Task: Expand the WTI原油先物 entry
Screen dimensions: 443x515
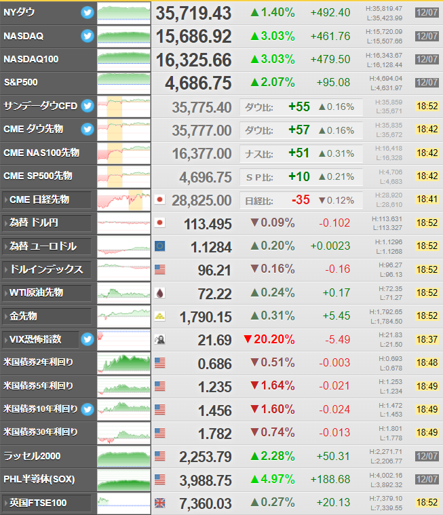Action: (x=47, y=292)
